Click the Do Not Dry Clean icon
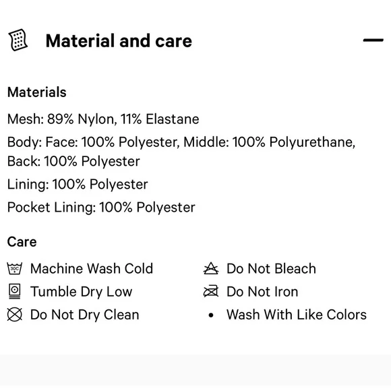The width and height of the screenshot is (391, 391). click(x=14, y=314)
